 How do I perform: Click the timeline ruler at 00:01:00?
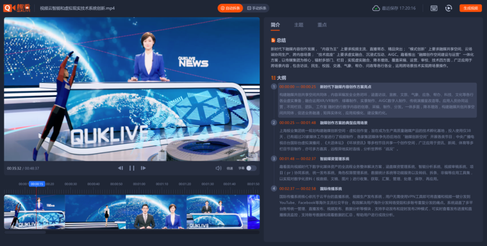(x=139, y=184)
